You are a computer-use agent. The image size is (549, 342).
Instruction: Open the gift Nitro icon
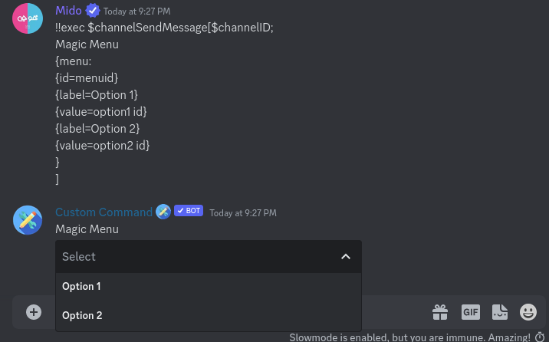tap(440, 312)
